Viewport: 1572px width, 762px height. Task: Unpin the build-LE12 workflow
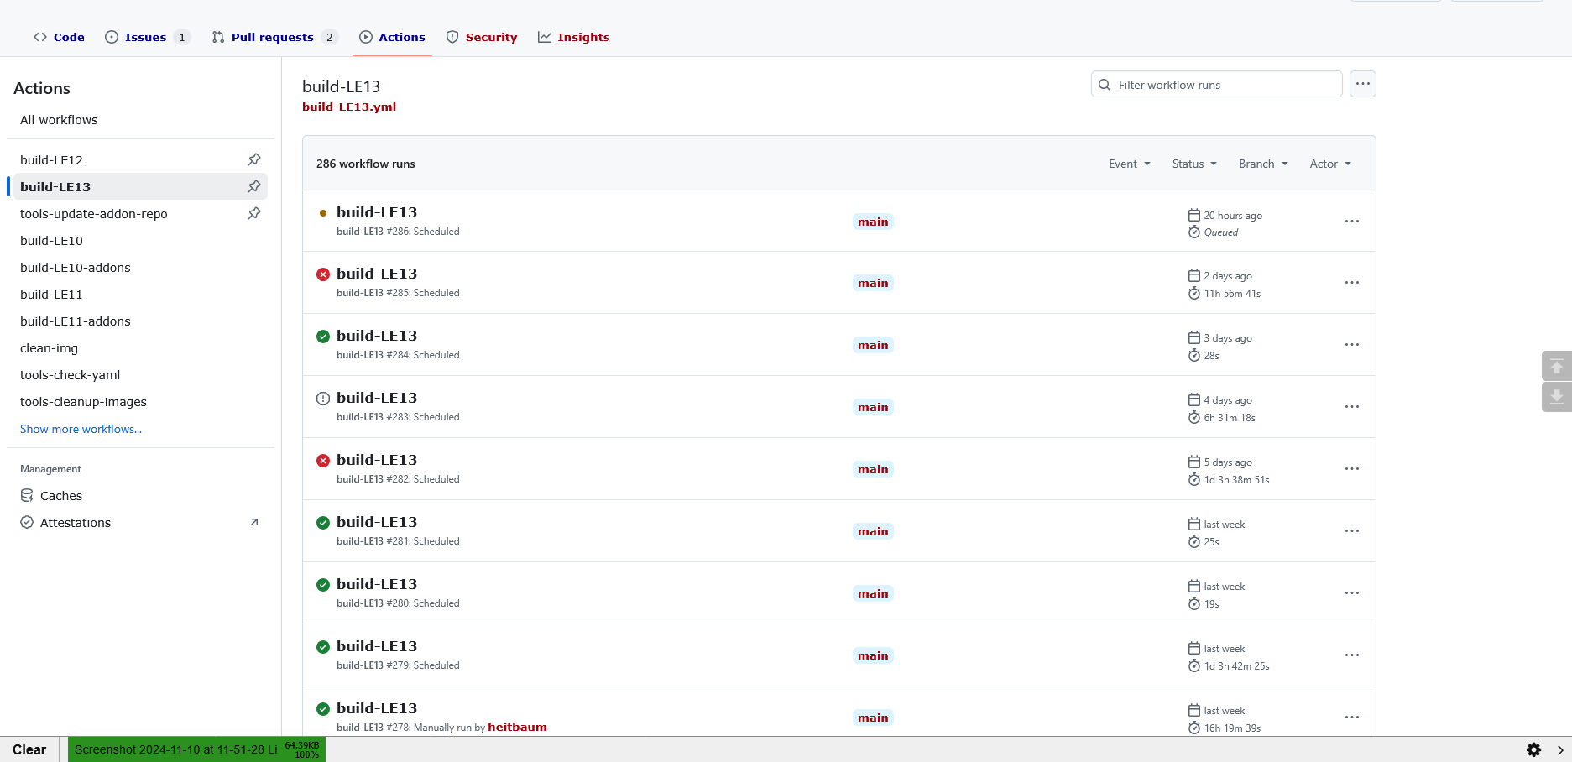(x=254, y=159)
